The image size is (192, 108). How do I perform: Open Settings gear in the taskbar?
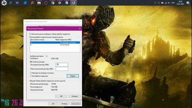click(60, 3)
